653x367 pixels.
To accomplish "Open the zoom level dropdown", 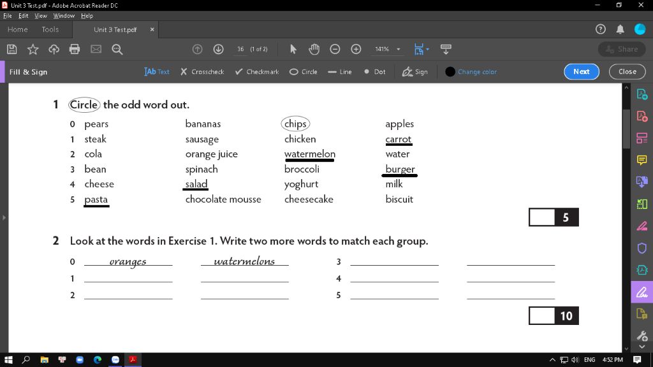I will [399, 49].
